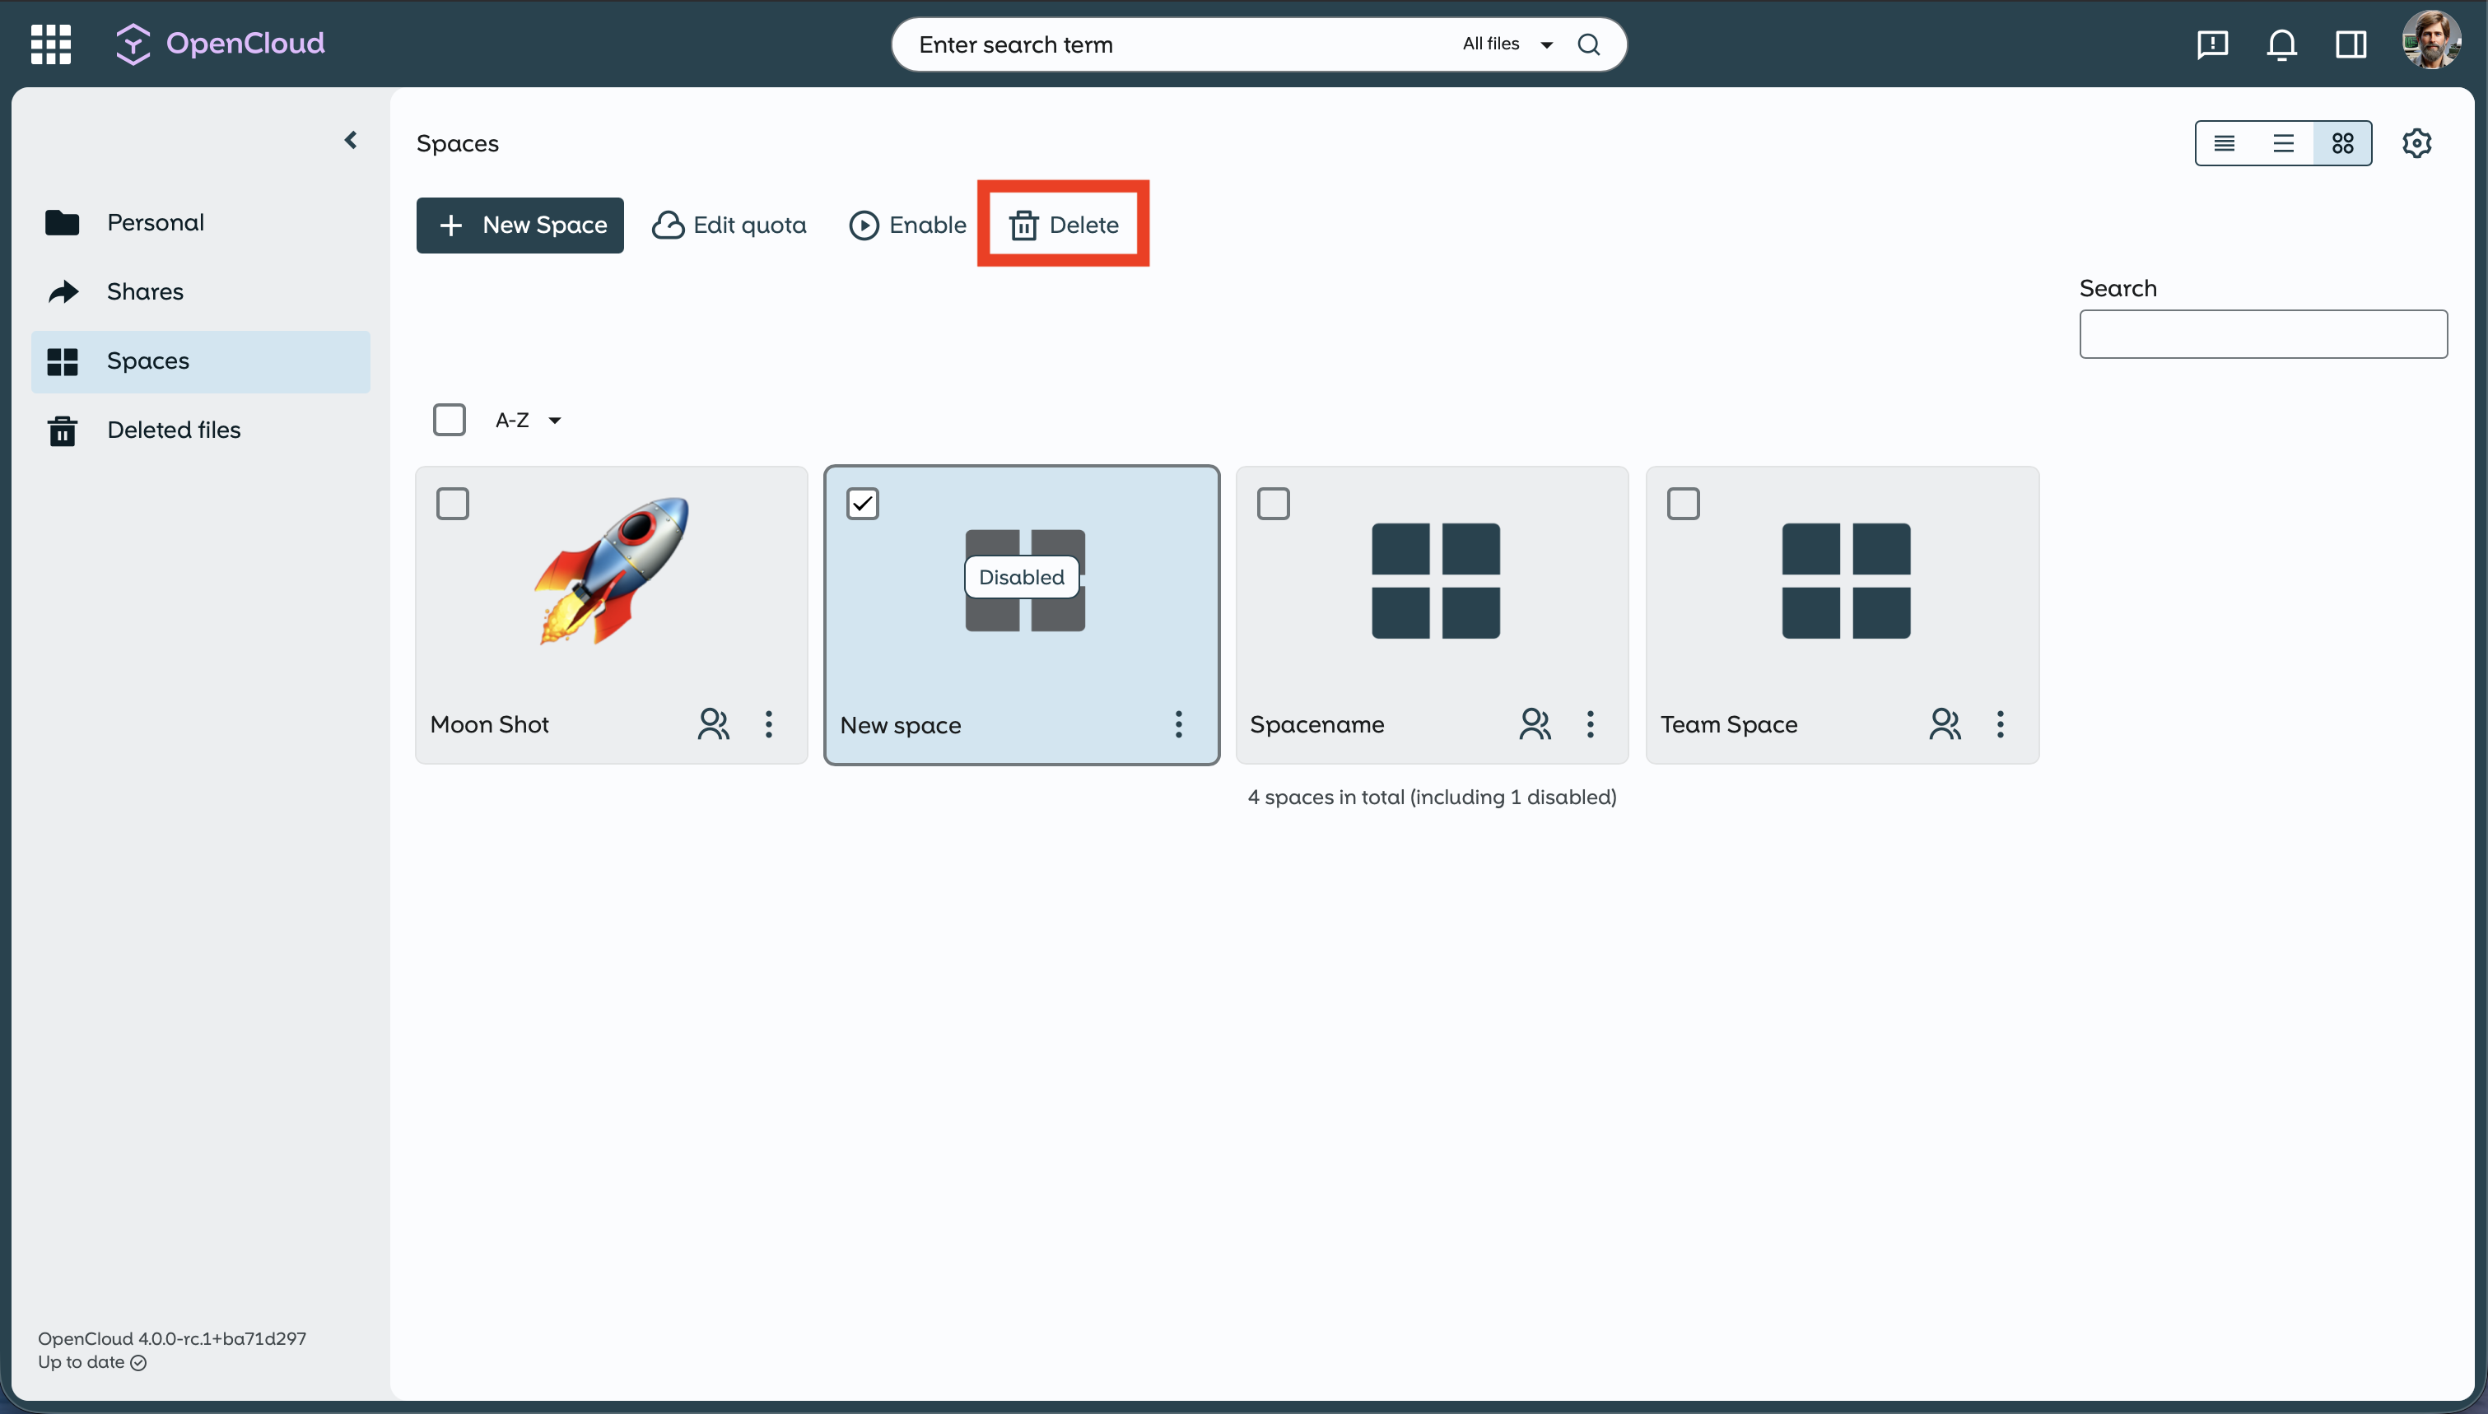Image resolution: width=2488 pixels, height=1414 pixels.
Task: Click the notifications bell icon
Action: click(x=2281, y=44)
